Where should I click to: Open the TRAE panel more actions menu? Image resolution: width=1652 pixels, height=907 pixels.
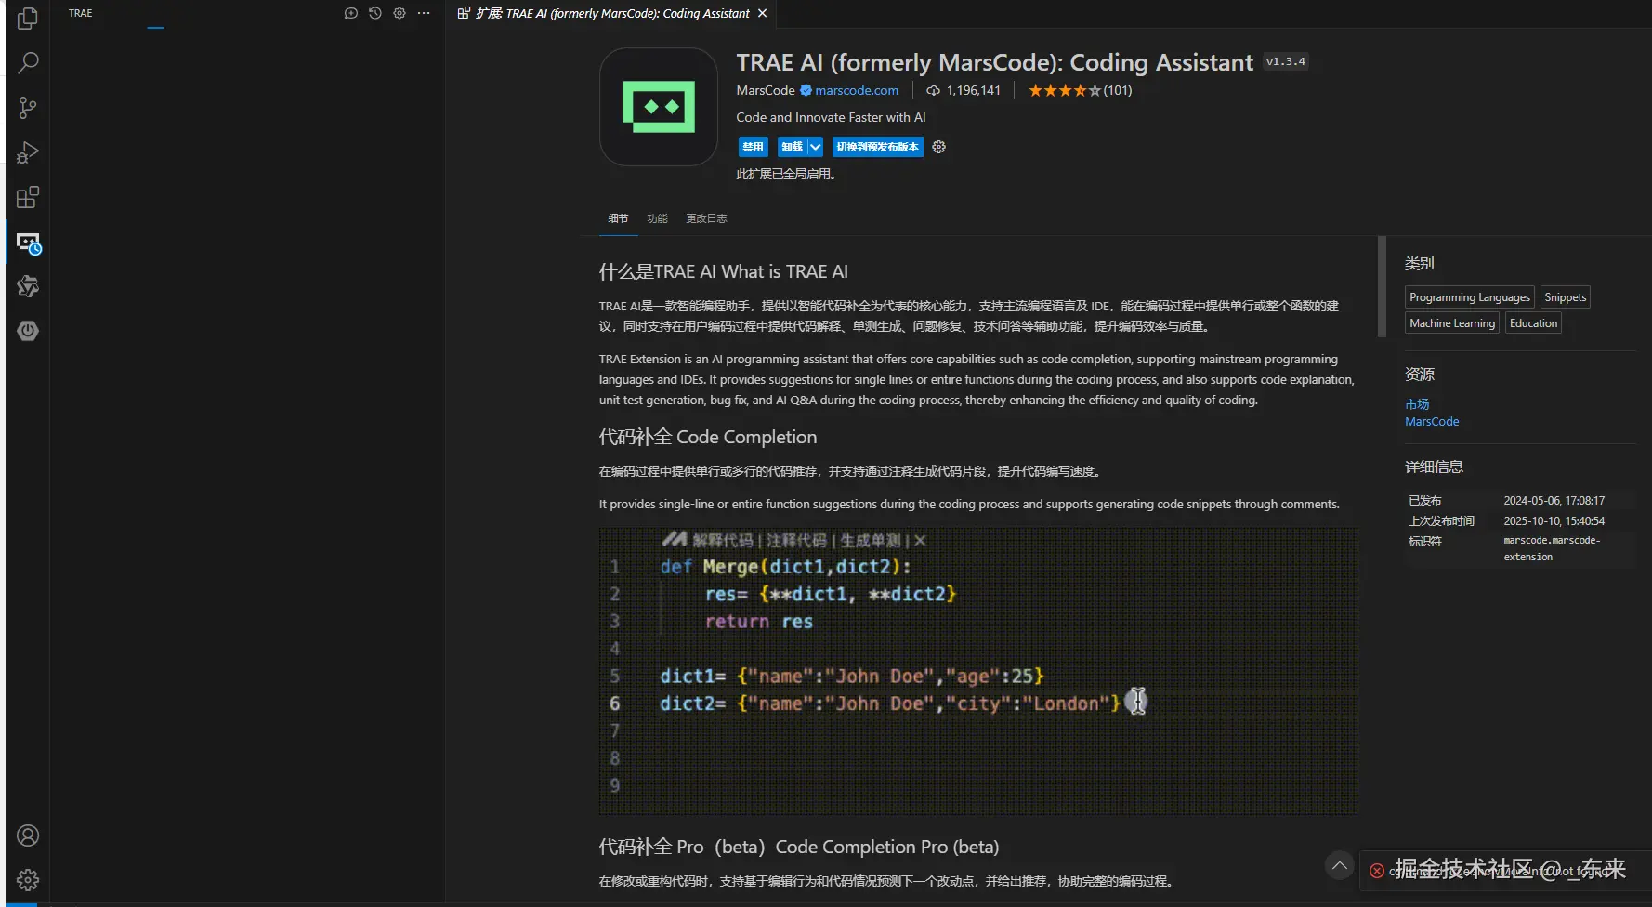point(424,13)
